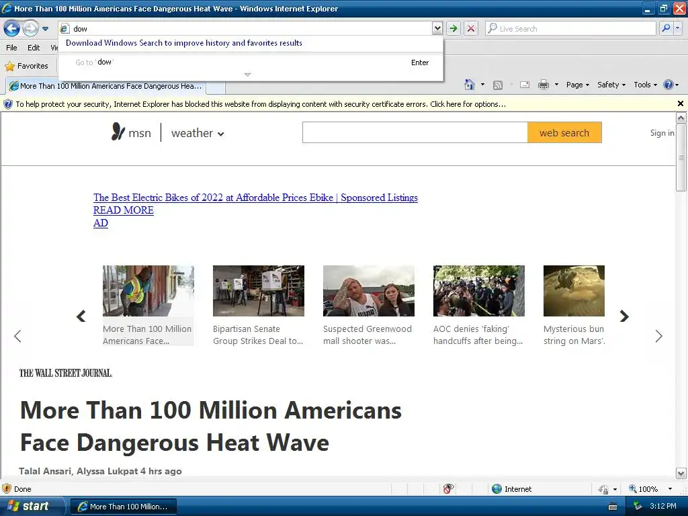Click the orange web search button
This screenshot has width=688, height=516.
point(564,132)
